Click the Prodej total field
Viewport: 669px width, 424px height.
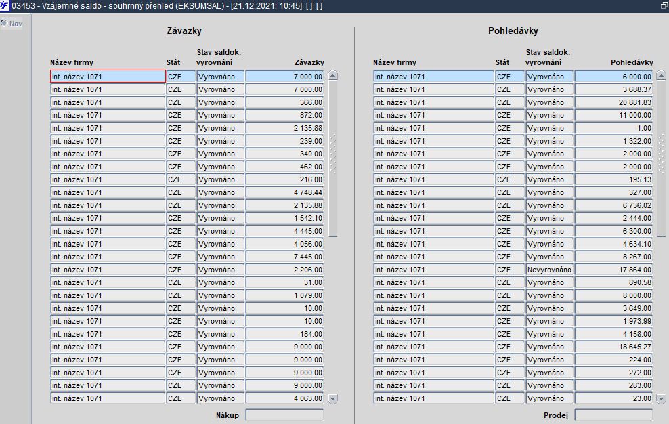coord(613,415)
